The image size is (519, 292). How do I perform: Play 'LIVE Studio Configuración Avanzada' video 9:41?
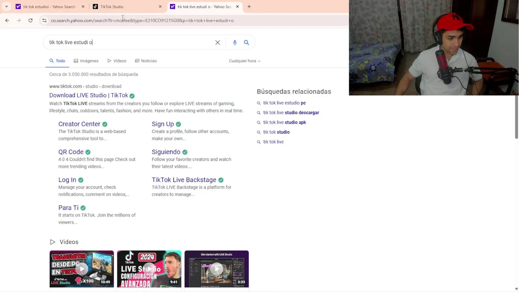coord(149,269)
